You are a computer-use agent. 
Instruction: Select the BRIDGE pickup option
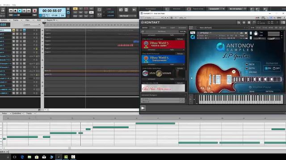[251, 72]
